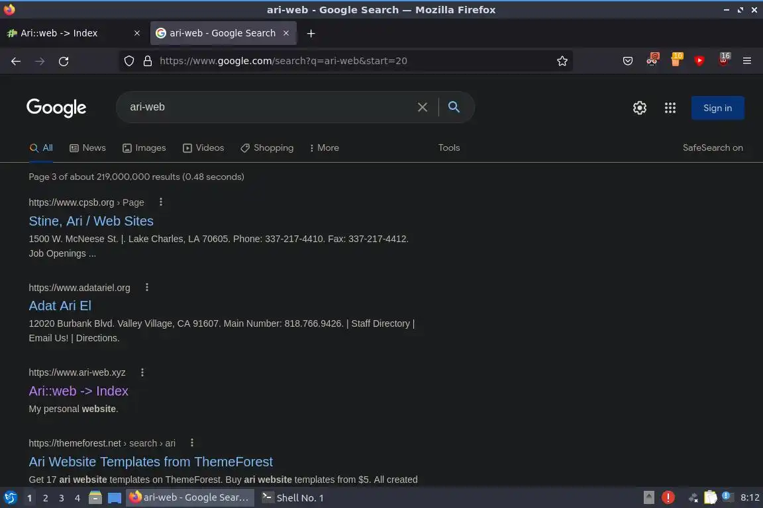The image size is (763, 508).
Task: Click the Firefox window taskbar entry
Action: pyautogui.click(x=190, y=498)
